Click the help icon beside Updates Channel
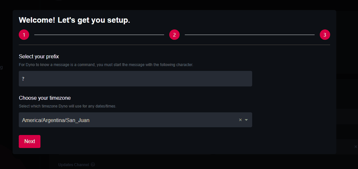 tap(93, 164)
